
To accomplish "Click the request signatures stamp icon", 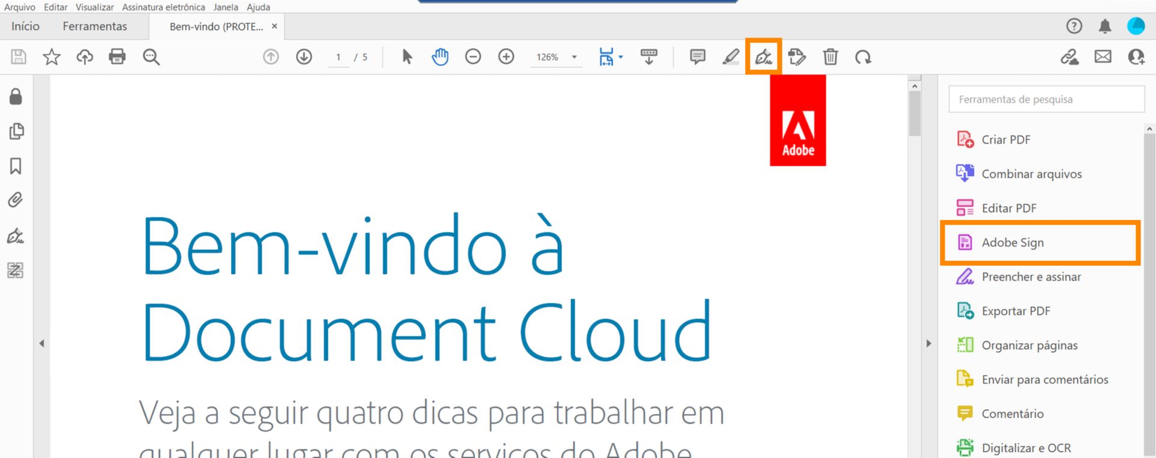I will 797,57.
